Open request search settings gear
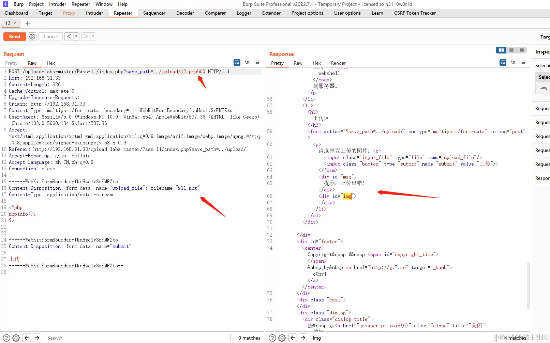550x343 pixels. pyautogui.click(x=16, y=338)
